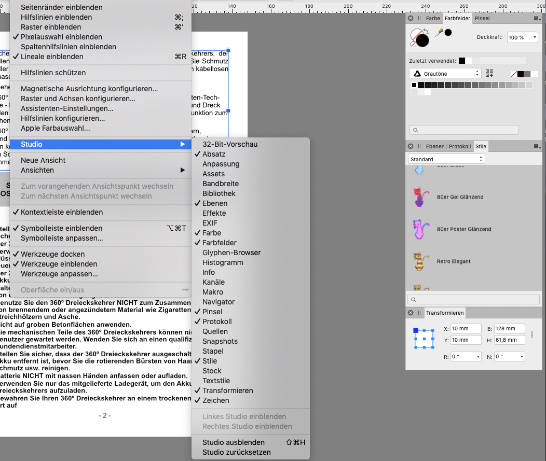The width and height of the screenshot is (546, 461).
Task: Click the X position field
Action: [466, 329]
